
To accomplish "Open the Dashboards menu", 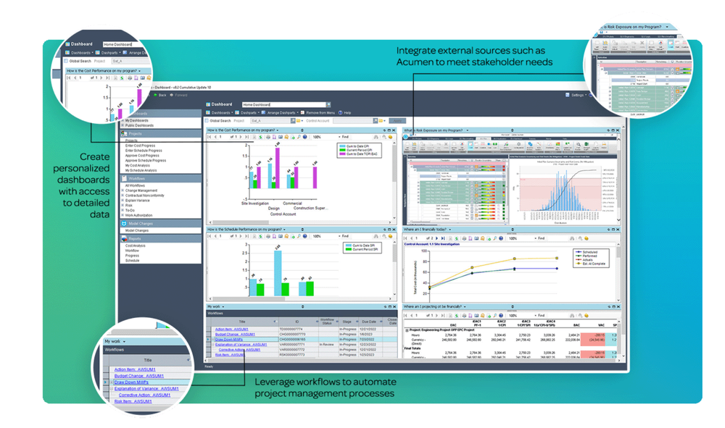I will click(x=219, y=112).
